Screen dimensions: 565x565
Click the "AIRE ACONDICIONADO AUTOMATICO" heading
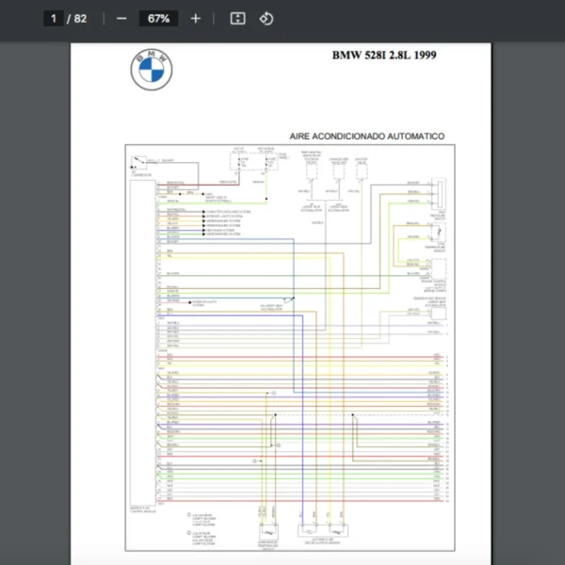point(366,137)
